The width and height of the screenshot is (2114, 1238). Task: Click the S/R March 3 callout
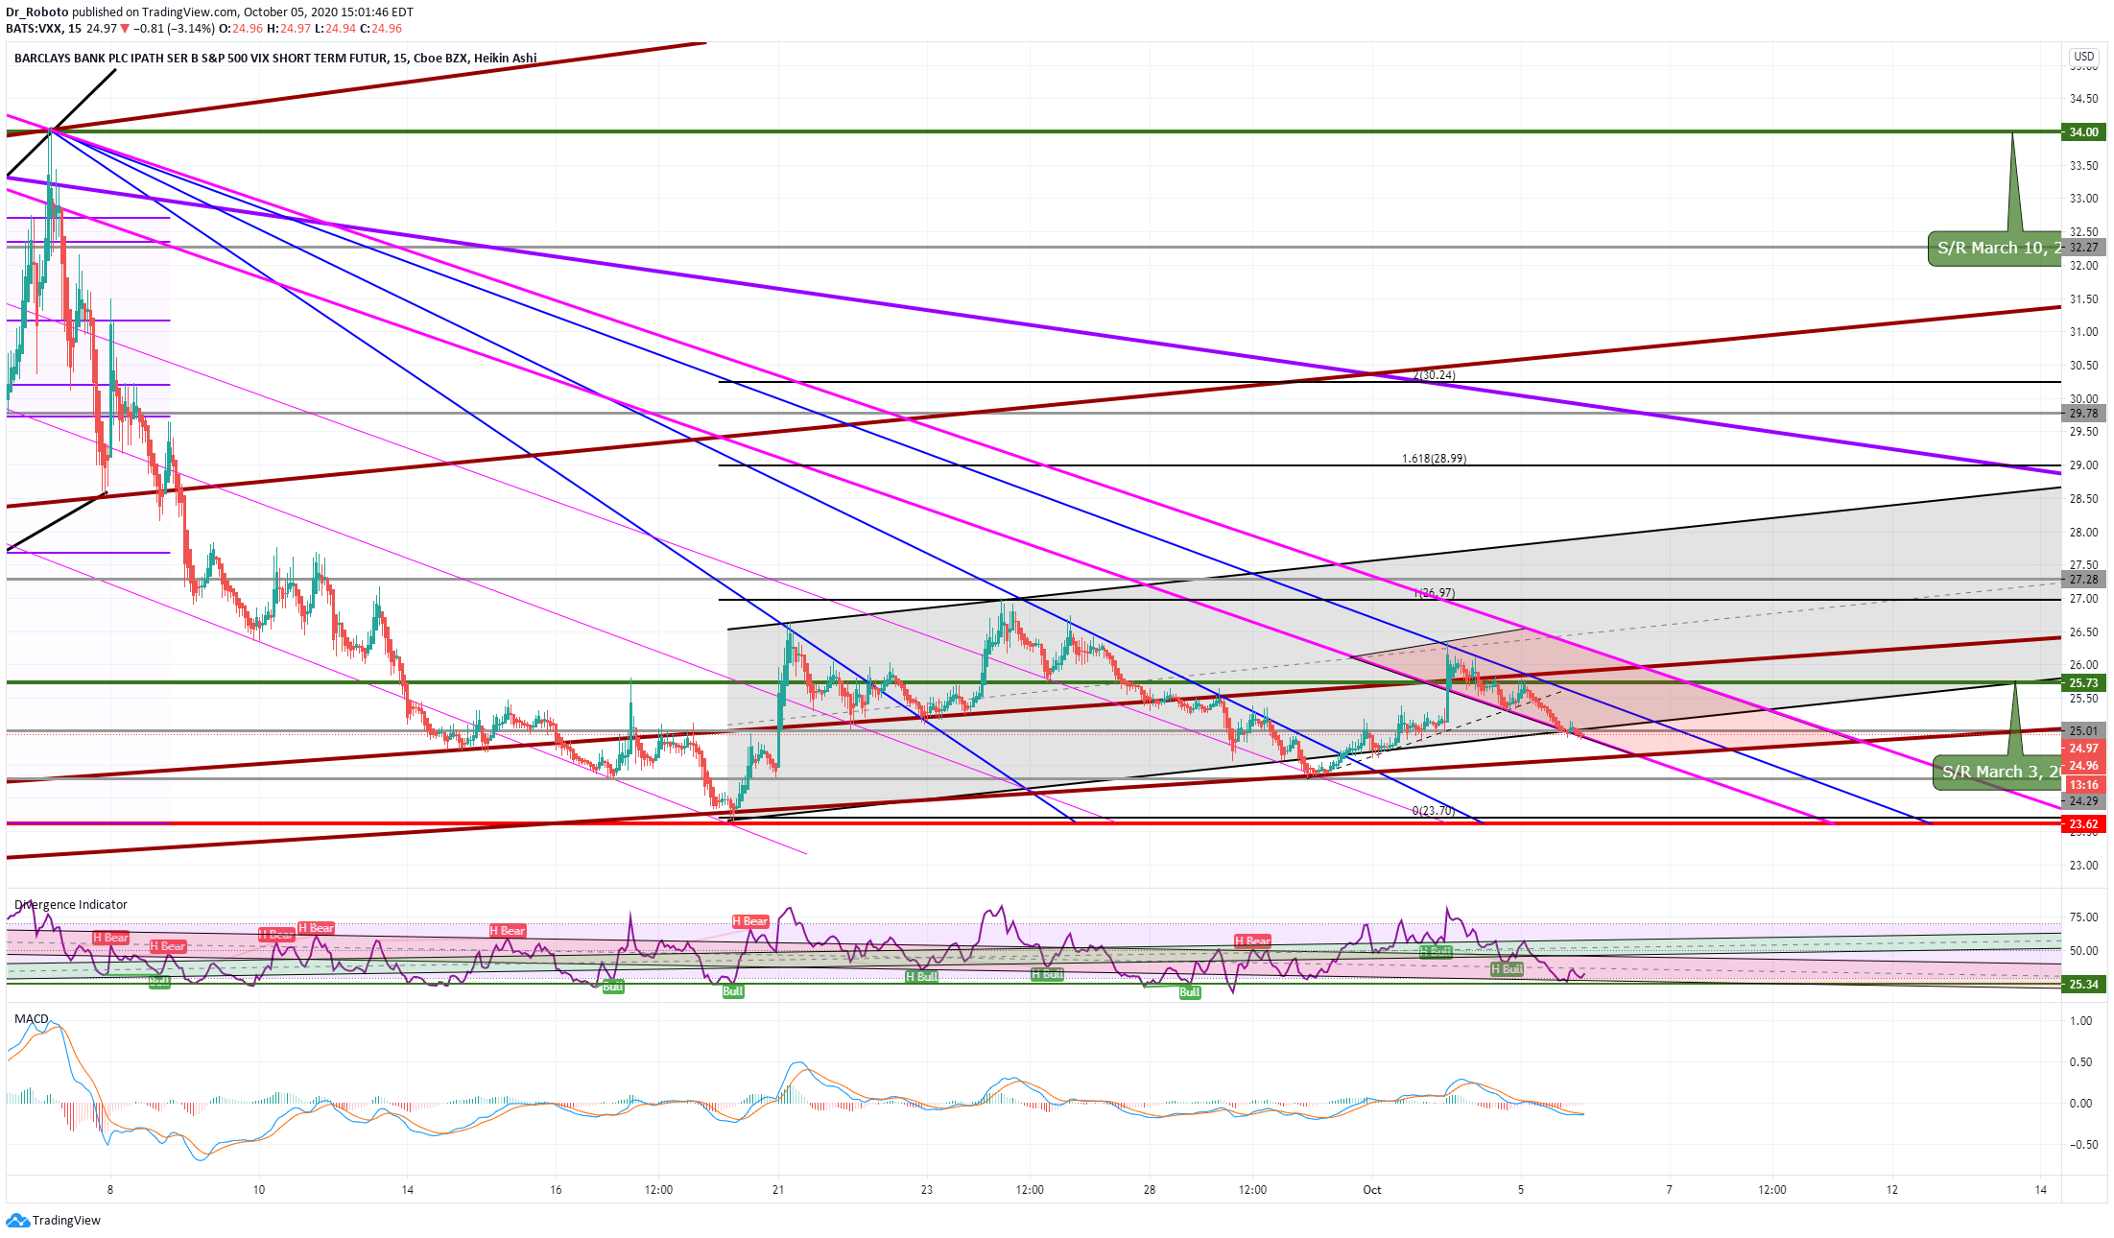(1997, 772)
